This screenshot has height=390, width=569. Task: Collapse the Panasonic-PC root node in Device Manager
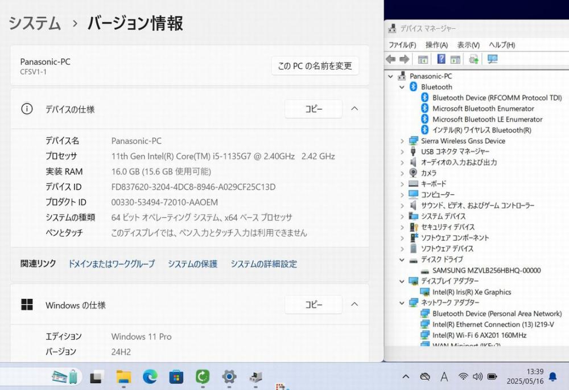(x=391, y=76)
